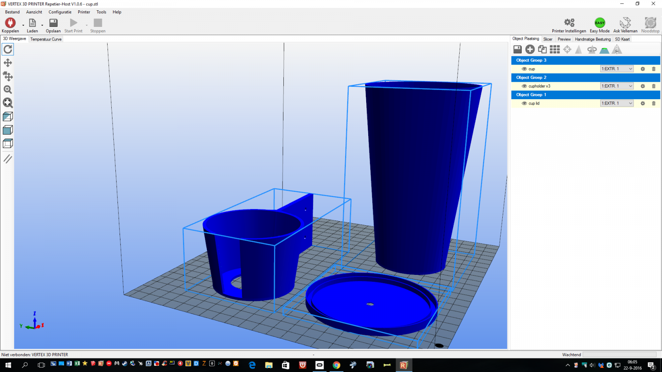Toggle parallel projection lines icon
The image size is (662, 372).
[8, 159]
